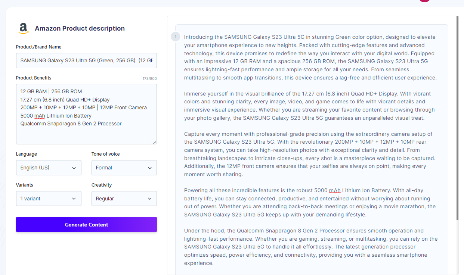
Task: Click the variant number 1 badge
Action: pyautogui.click(x=176, y=37)
